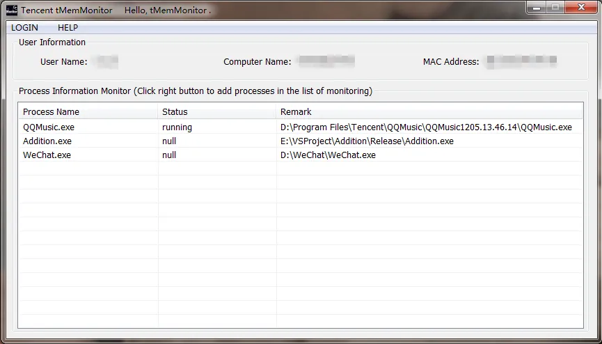The image size is (602, 344).
Task: Open the LOGIN menu
Action: (24, 28)
